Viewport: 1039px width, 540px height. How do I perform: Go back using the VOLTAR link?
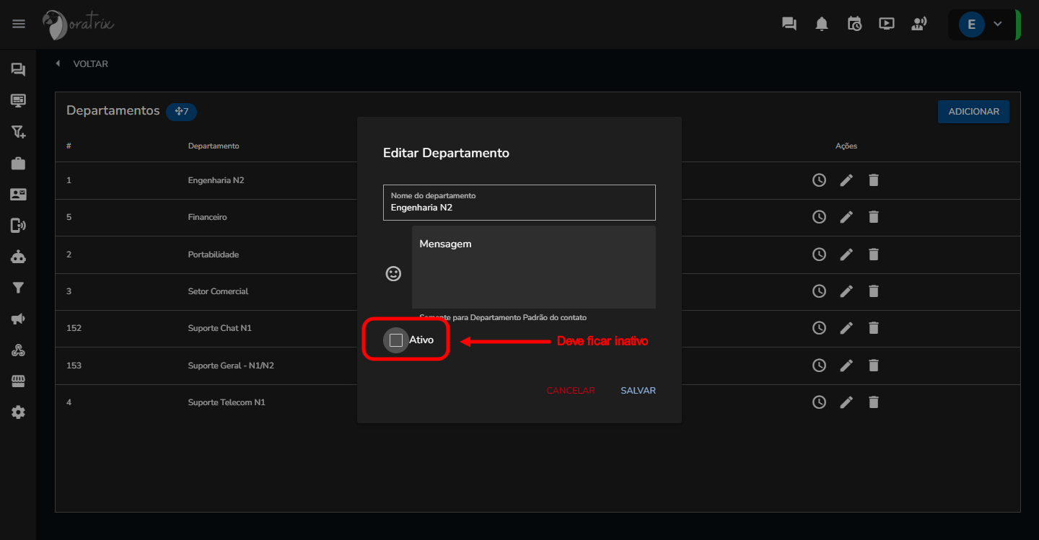[x=83, y=64]
